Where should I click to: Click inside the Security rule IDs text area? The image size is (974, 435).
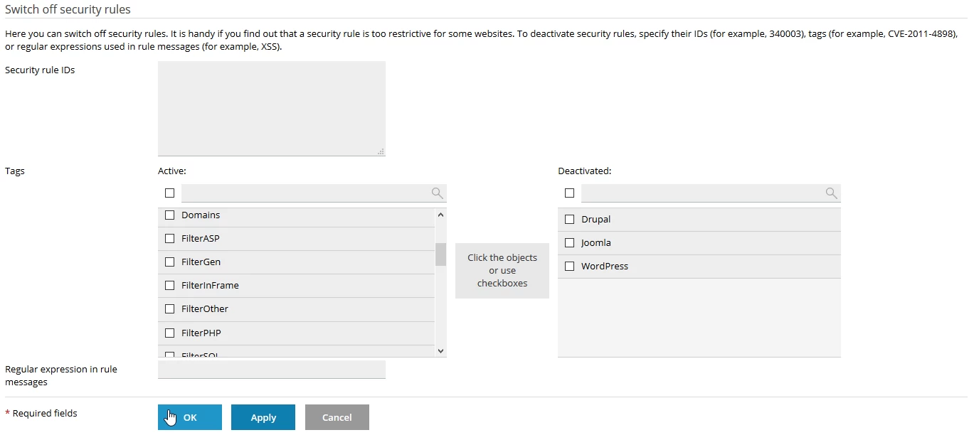[270, 107]
